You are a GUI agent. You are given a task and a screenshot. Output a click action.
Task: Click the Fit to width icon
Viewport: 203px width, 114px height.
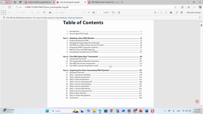click(94, 13)
